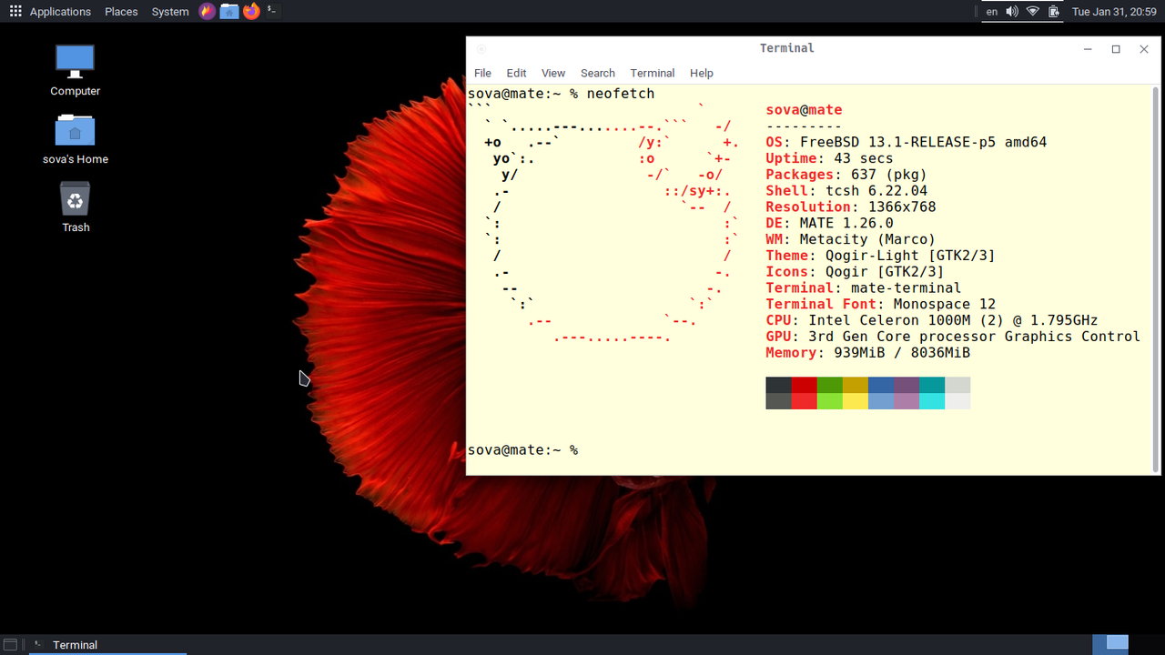Click the date and time clock
This screenshot has width=1165, height=655.
point(1114,12)
